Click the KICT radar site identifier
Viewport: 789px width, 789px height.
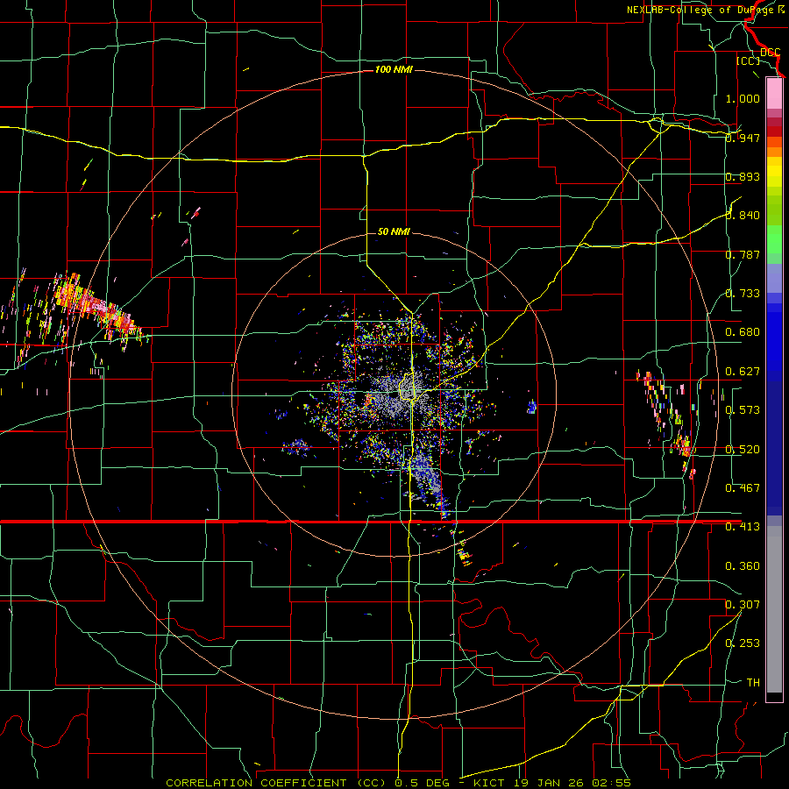pyautogui.click(x=490, y=783)
